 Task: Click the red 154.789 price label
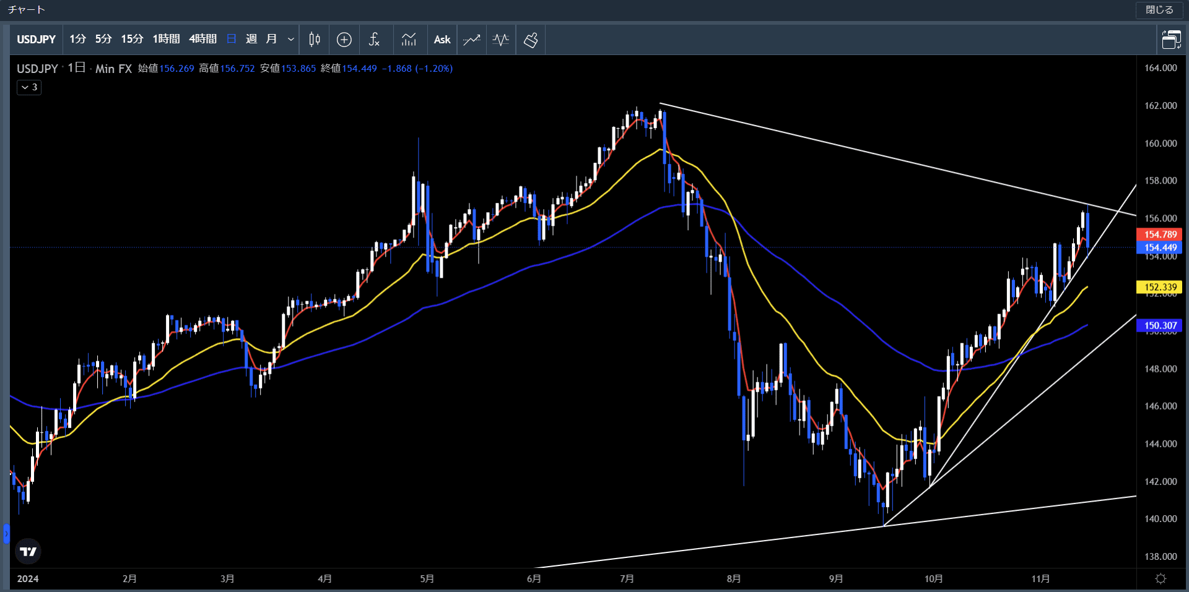pos(1159,234)
